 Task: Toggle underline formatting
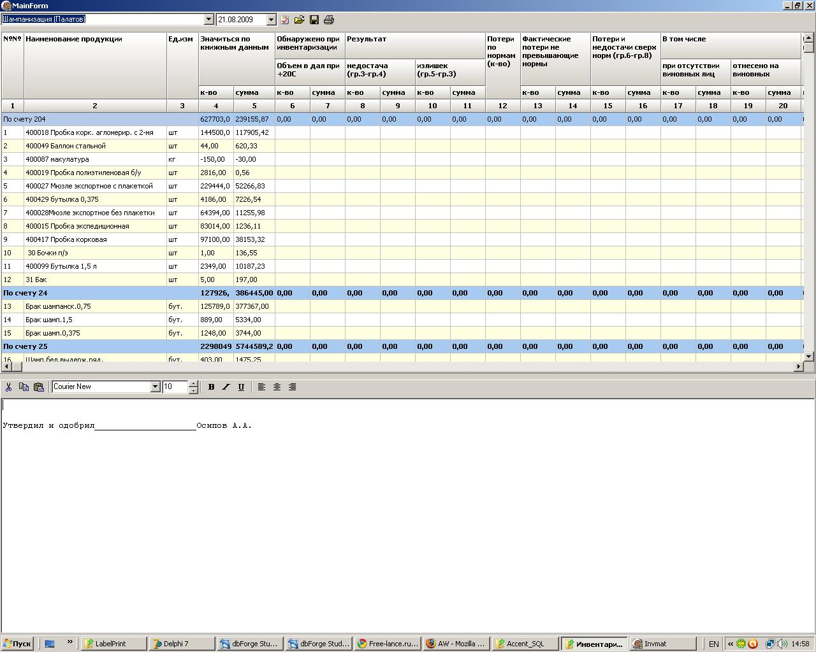click(241, 386)
